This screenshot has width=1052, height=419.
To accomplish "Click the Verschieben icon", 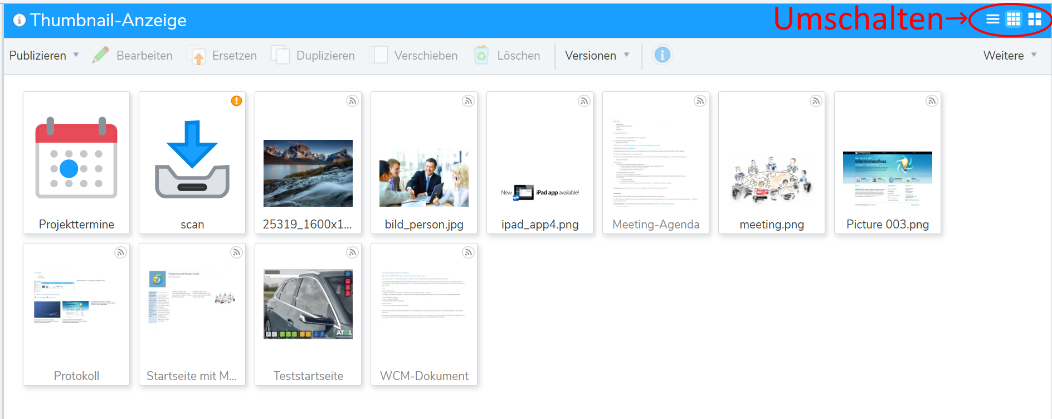I will (x=378, y=55).
